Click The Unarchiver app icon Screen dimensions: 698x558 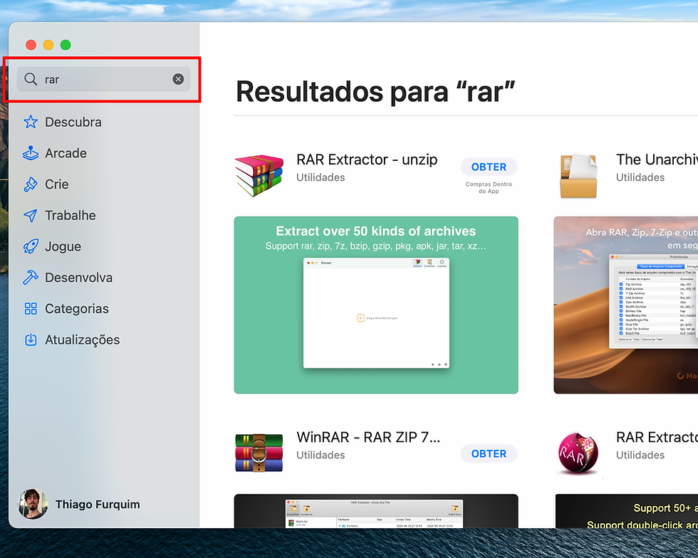click(578, 176)
